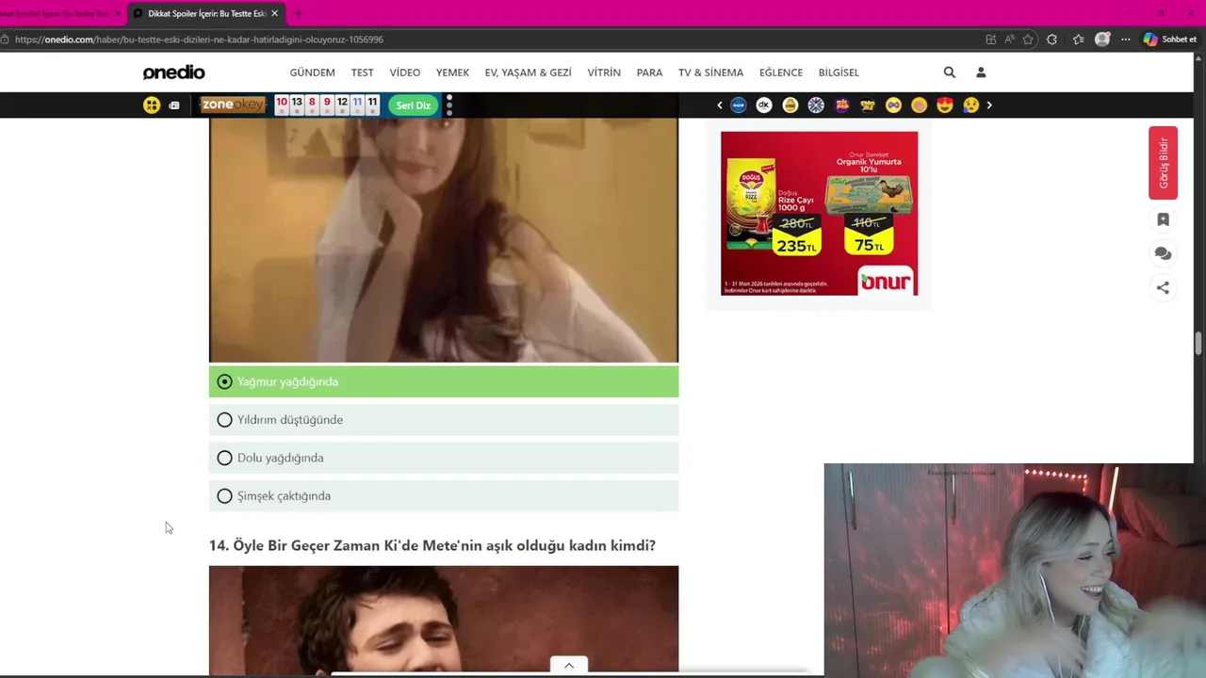
Task: Open the browser profile avatar
Action: point(1102,40)
